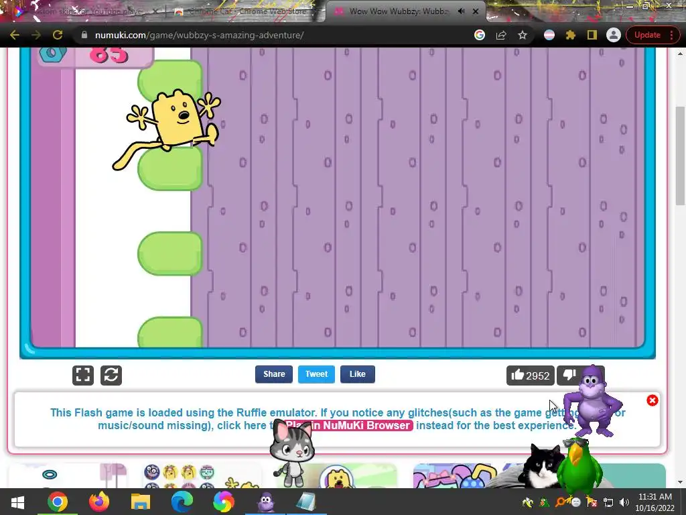Reload the numuki page
Screen dimensions: 686x515
58,35
